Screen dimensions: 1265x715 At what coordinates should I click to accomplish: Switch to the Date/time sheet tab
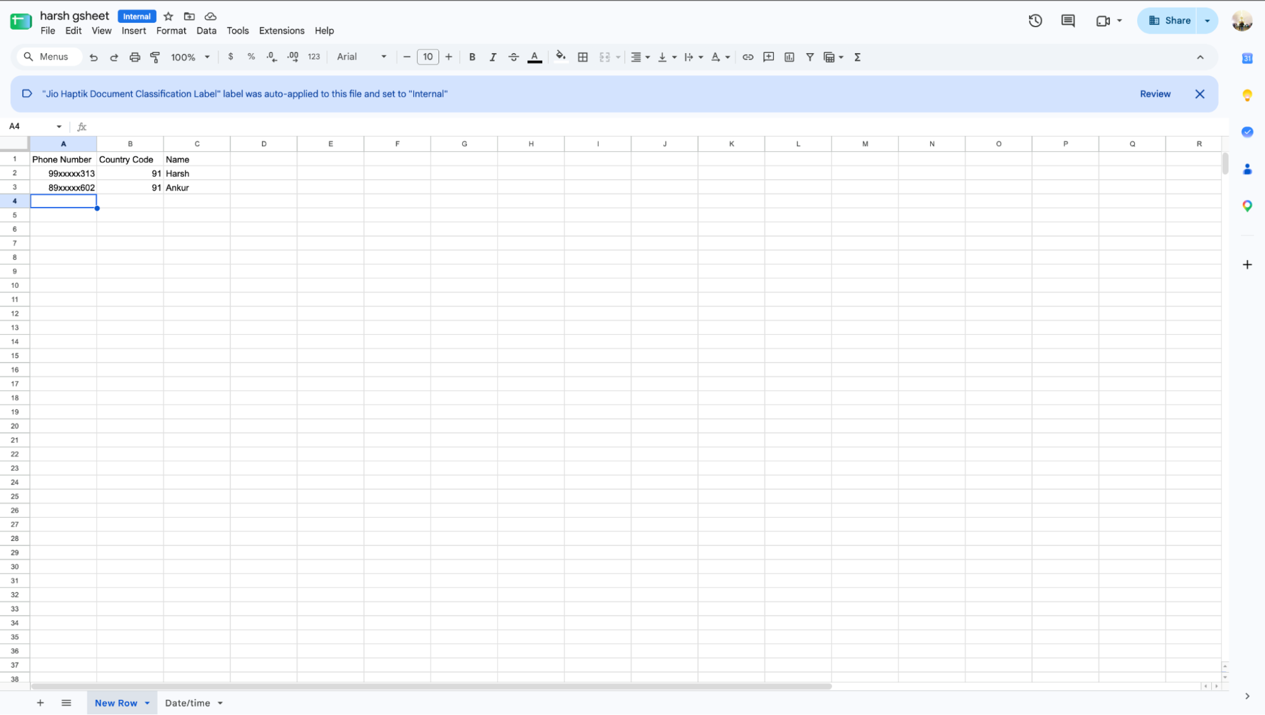click(187, 703)
